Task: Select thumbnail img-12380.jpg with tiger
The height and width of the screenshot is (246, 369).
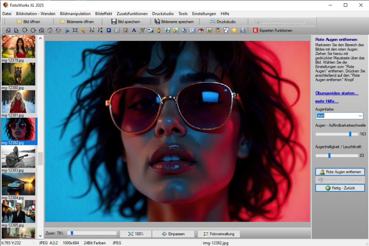Action: pyautogui.click(x=18, y=74)
